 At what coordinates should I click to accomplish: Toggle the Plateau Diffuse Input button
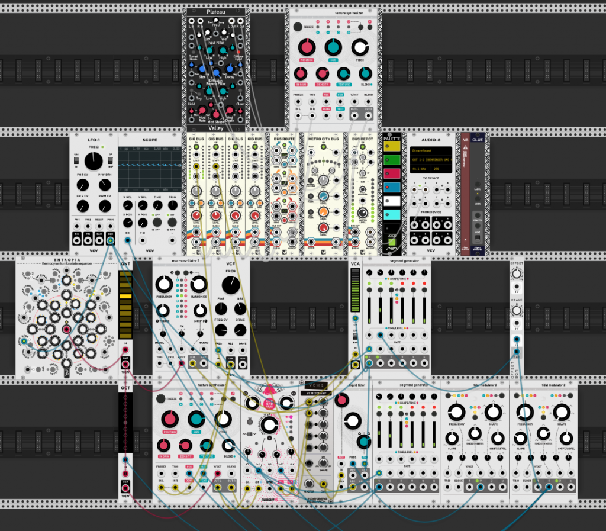click(238, 52)
